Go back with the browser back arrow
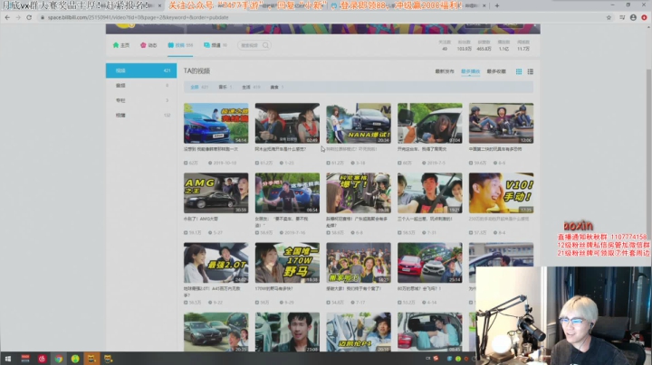This screenshot has height=365, width=652. pos(7,17)
